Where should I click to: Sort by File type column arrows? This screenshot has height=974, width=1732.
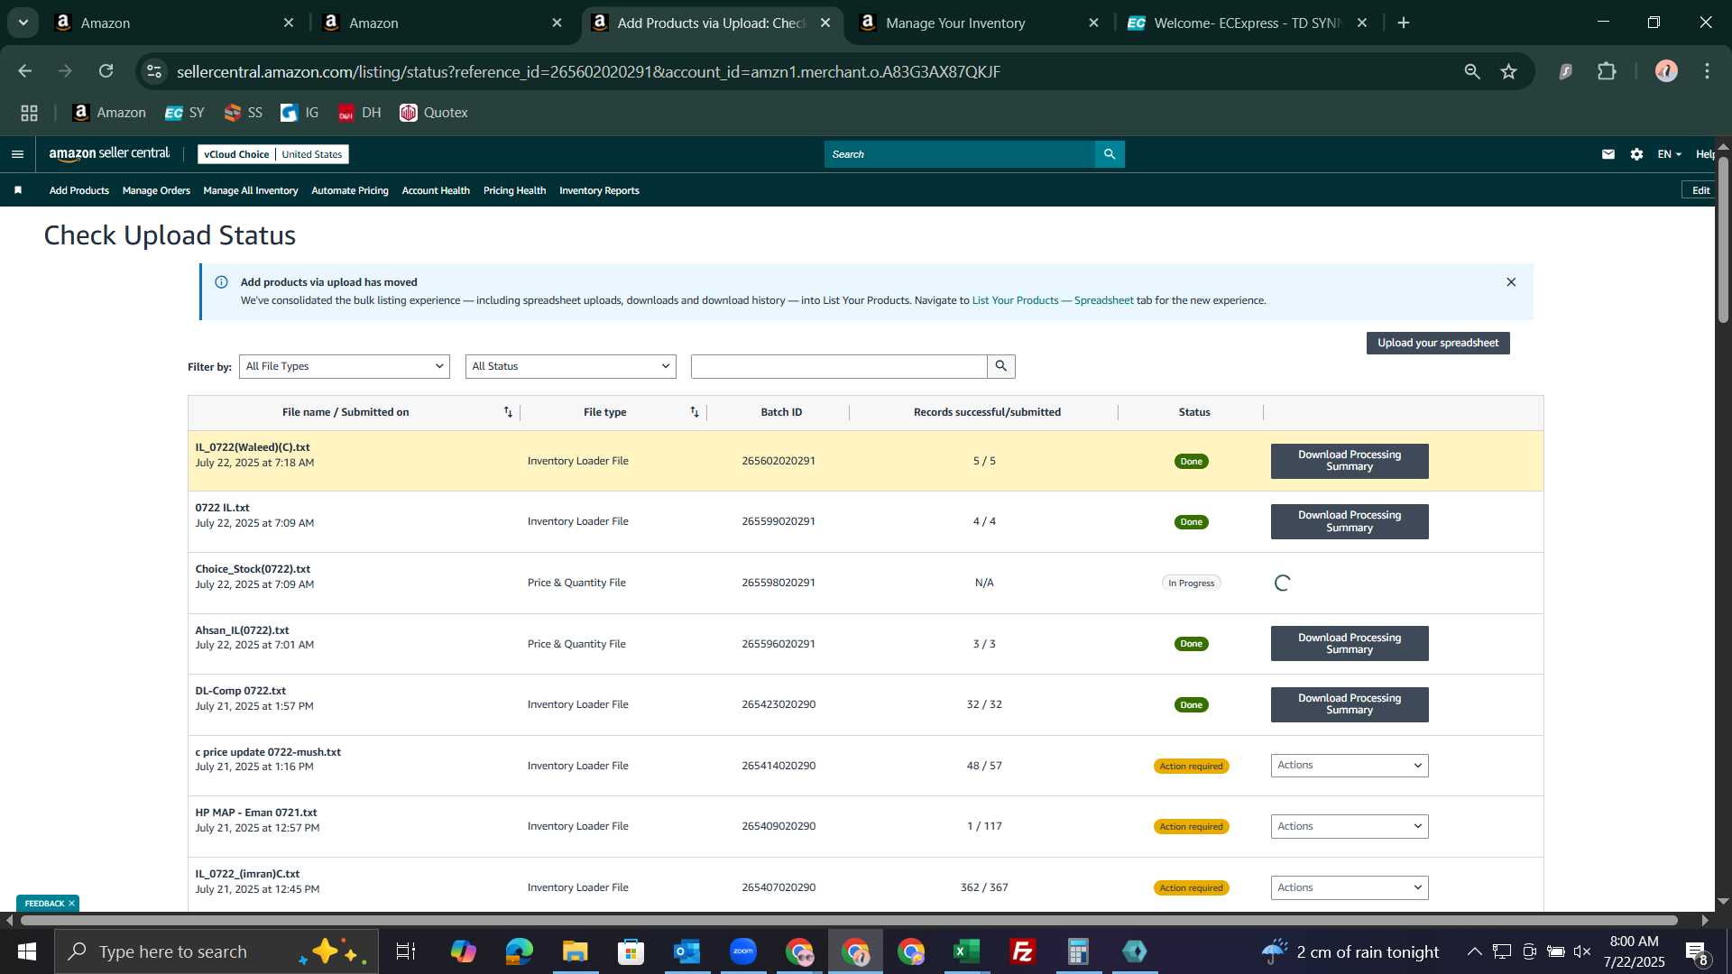click(695, 412)
